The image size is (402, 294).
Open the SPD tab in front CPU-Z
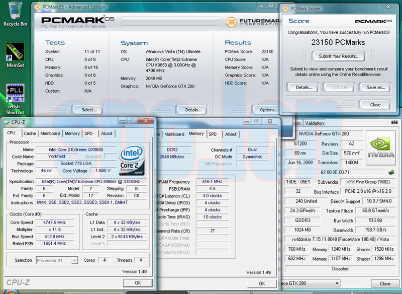[88, 133]
